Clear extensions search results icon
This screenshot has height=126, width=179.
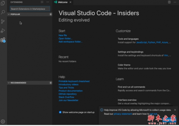pos(42,2)
